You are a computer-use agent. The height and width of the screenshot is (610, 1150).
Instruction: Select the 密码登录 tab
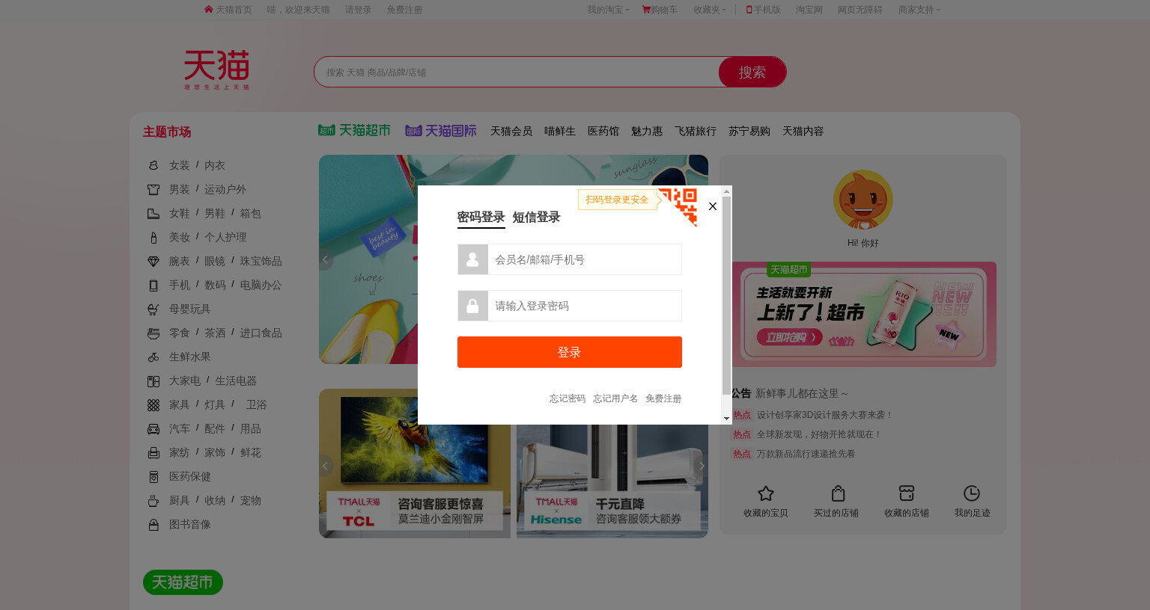click(481, 218)
